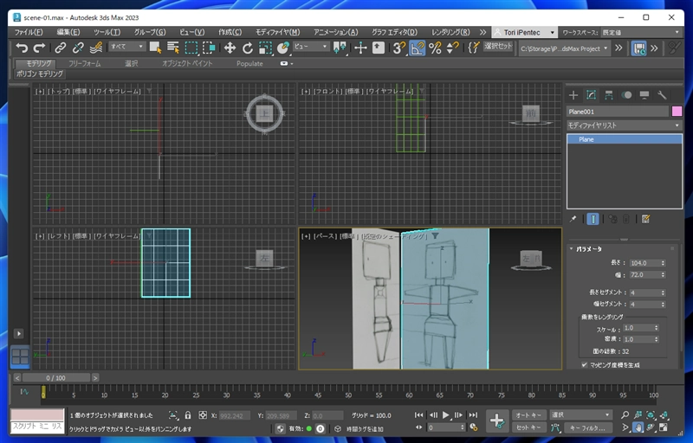Open Select by Name list icon
The width and height of the screenshot is (693, 443).
[172, 48]
